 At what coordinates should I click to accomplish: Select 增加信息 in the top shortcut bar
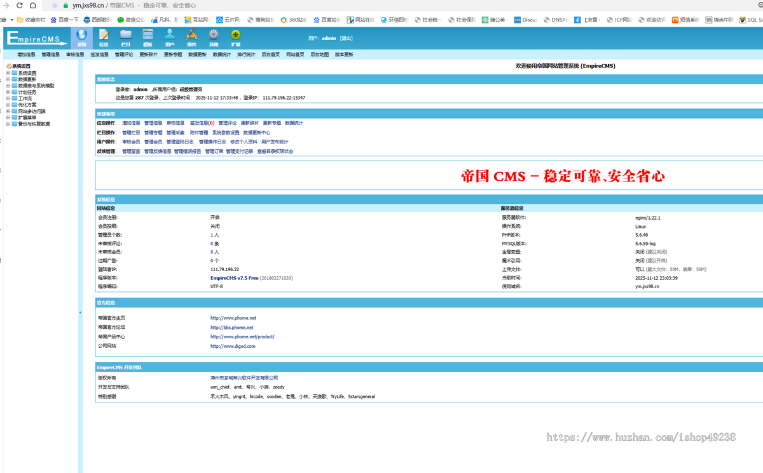click(x=26, y=55)
